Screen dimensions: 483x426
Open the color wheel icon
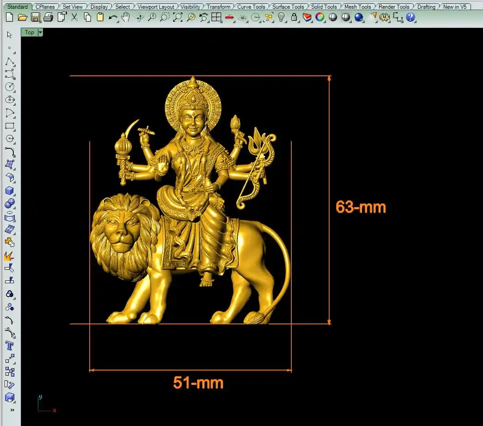click(x=320, y=18)
